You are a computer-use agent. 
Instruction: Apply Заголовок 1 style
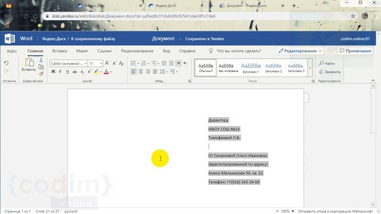coord(251,68)
